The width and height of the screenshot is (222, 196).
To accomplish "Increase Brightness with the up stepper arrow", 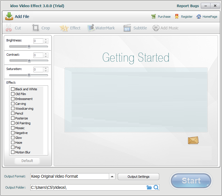I will coord(46,40).
